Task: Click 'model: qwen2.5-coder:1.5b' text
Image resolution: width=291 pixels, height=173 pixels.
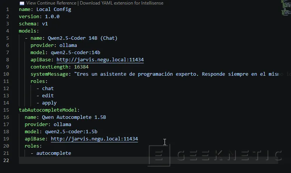Action: 61,132
